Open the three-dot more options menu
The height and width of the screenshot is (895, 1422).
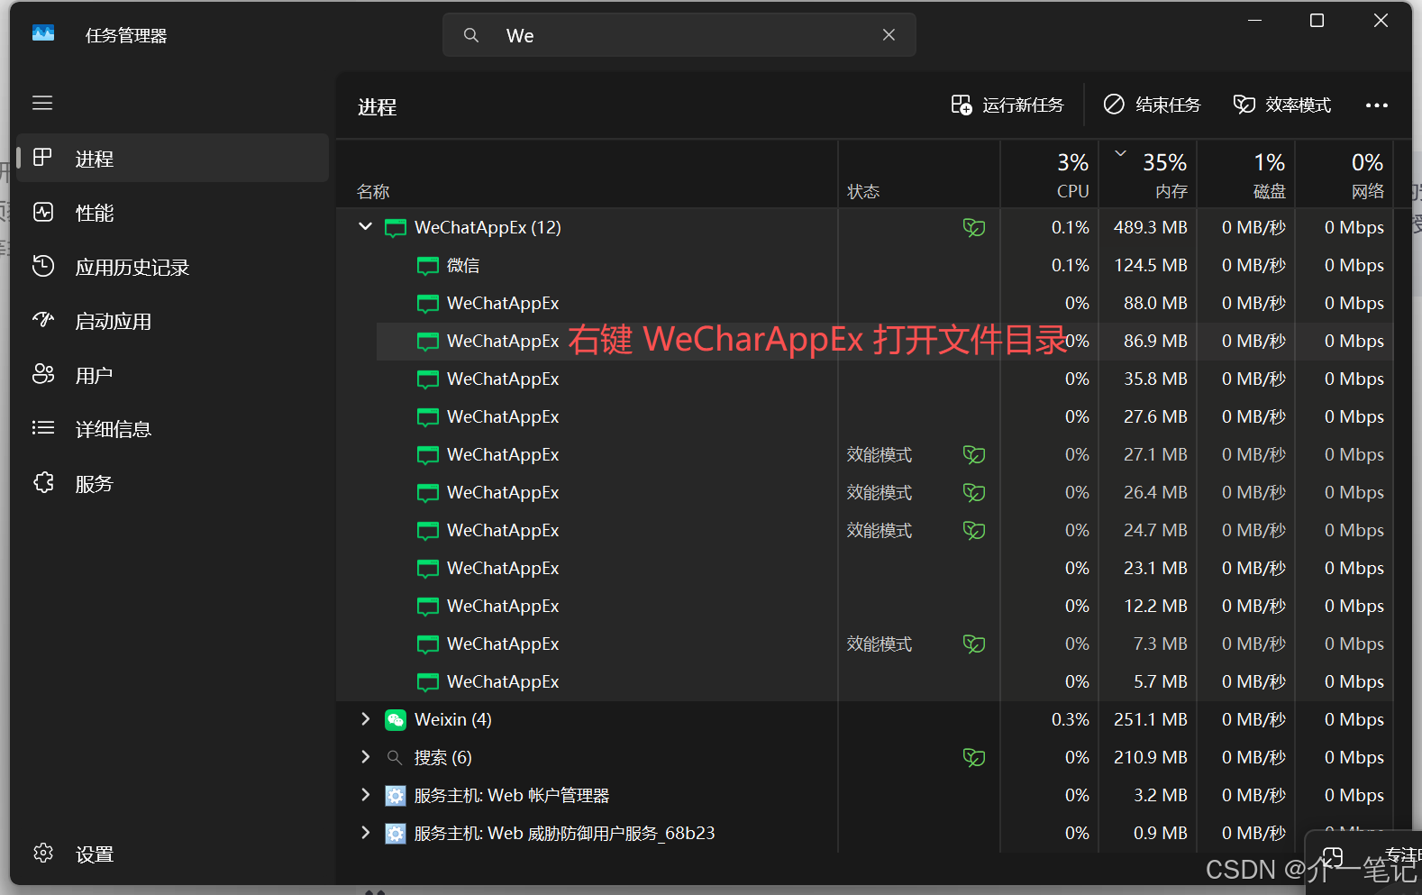tap(1376, 105)
